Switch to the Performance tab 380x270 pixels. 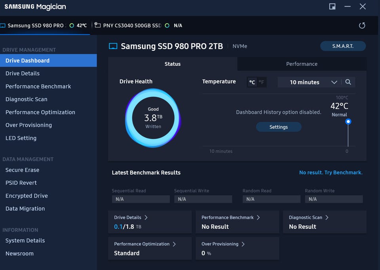302,64
